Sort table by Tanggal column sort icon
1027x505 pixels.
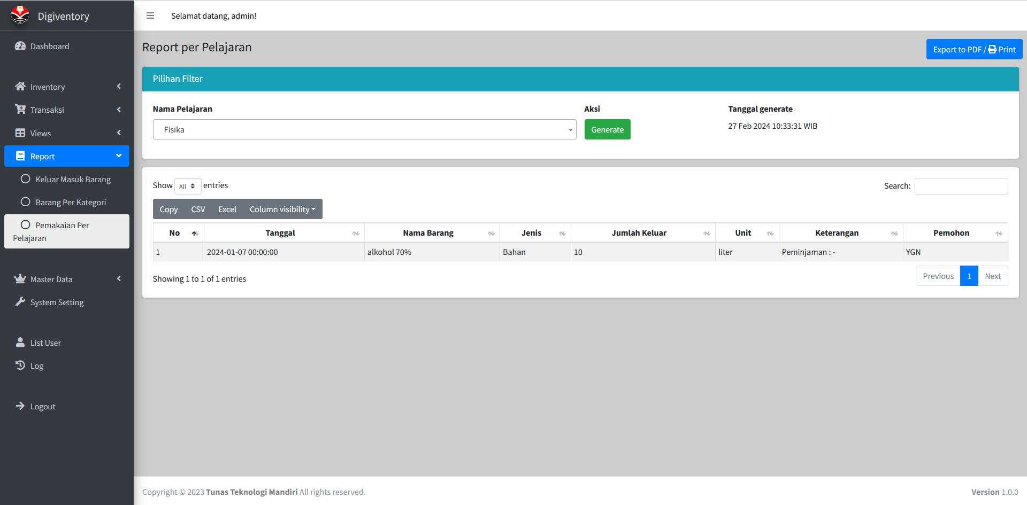click(x=356, y=234)
